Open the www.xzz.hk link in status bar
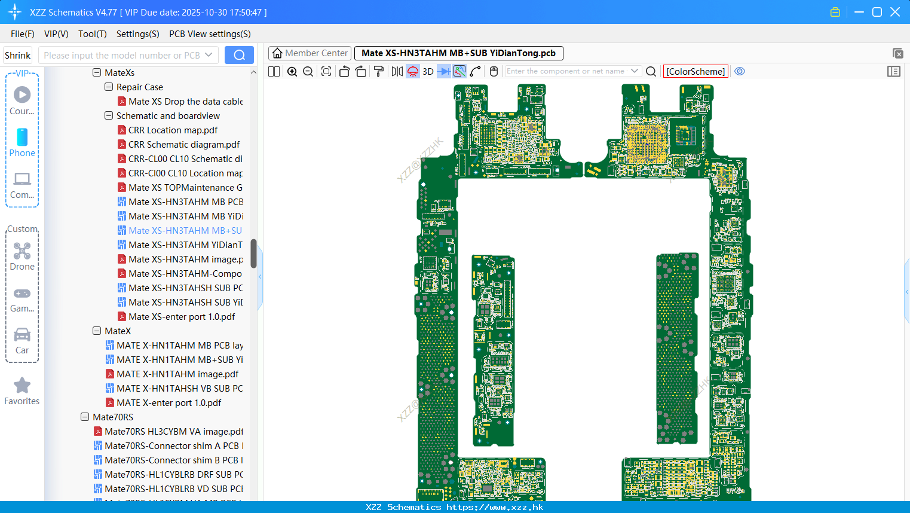 click(495, 507)
